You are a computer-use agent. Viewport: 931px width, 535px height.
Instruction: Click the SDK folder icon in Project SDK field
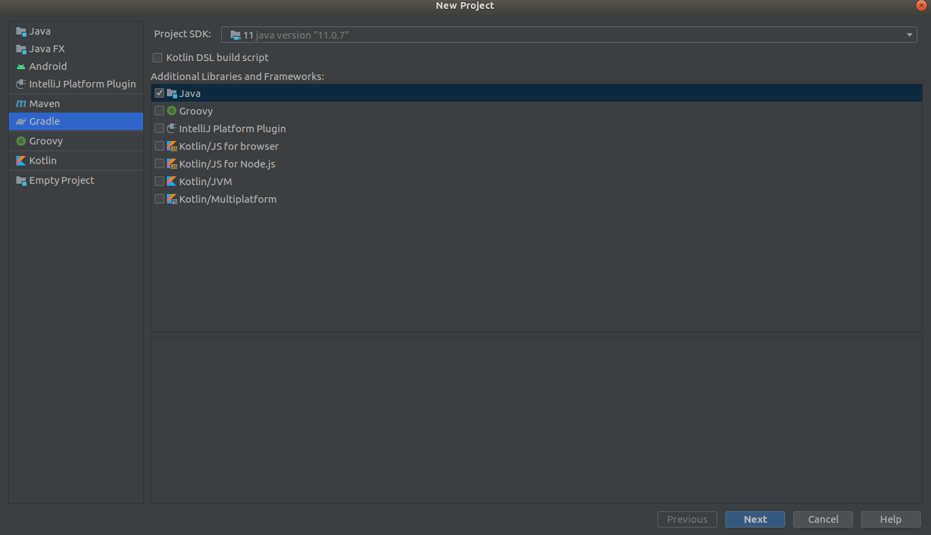click(x=235, y=35)
